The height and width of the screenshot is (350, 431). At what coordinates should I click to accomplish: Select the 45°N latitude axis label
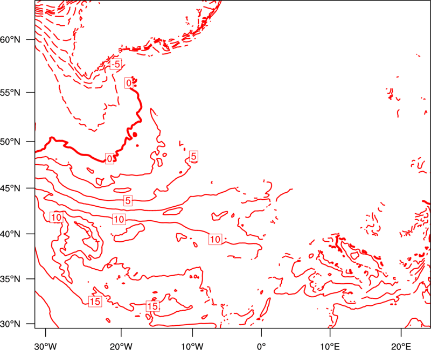[x=10, y=188]
